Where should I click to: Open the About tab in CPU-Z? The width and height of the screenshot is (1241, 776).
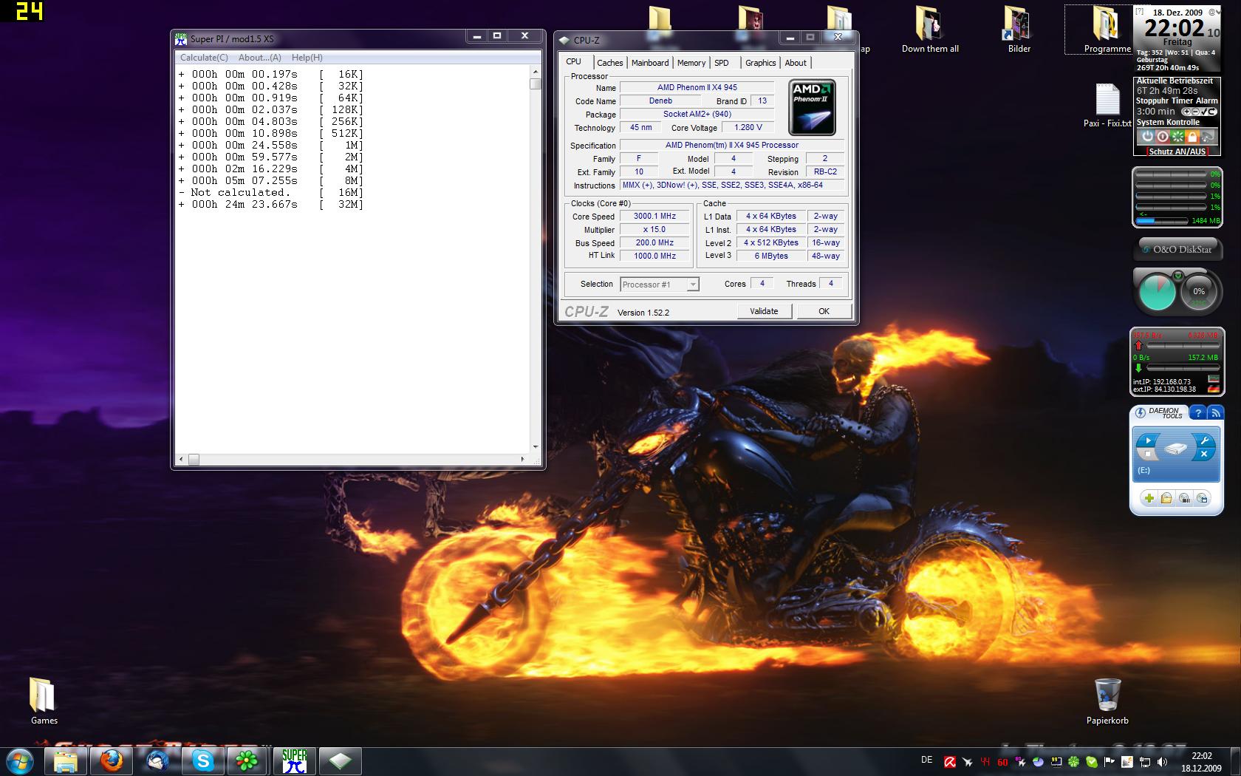tap(796, 63)
